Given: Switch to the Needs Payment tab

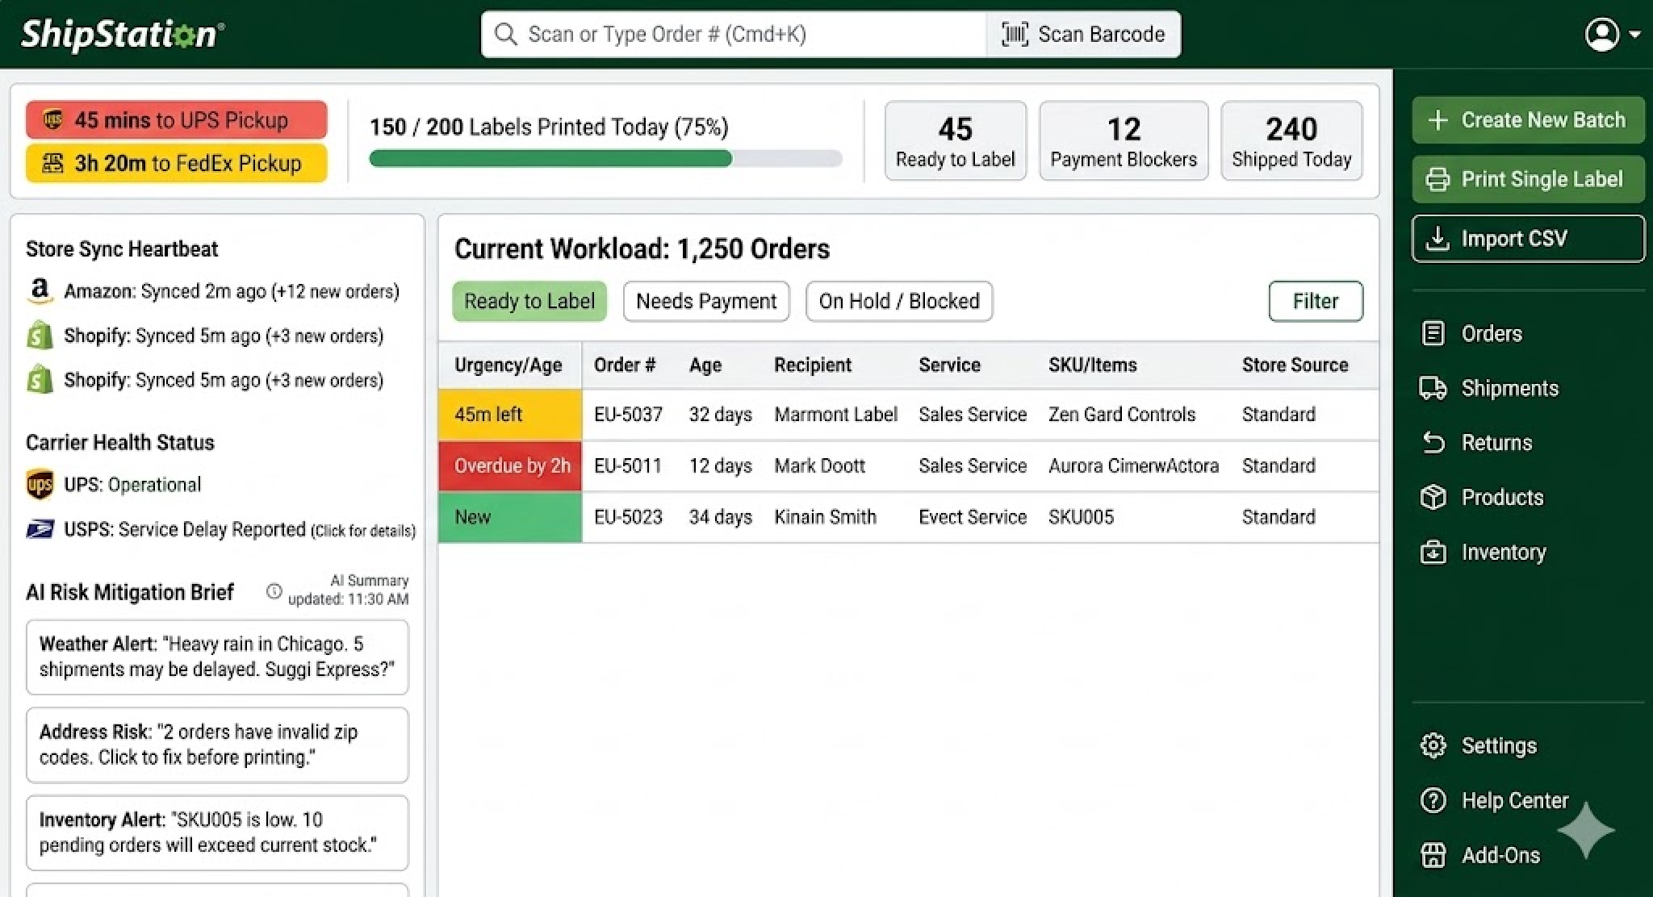Looking at the screenshot, I should pyautogui.click(x=705, y=301).
